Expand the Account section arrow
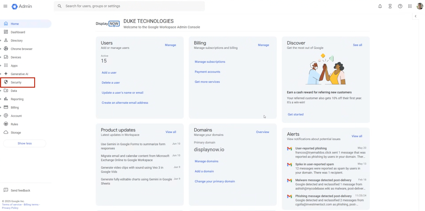The image size is (425, 211). 1,116
